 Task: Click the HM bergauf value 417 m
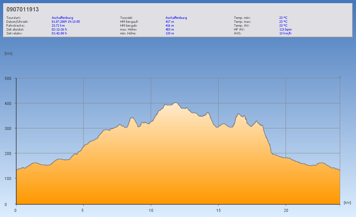(x=170, y=22)
